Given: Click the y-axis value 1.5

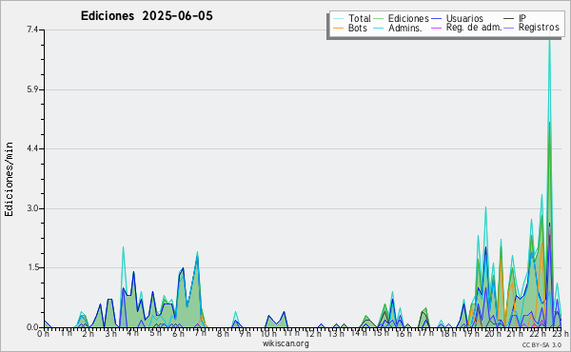Looking at the screenshot, I should click(32, 268).
